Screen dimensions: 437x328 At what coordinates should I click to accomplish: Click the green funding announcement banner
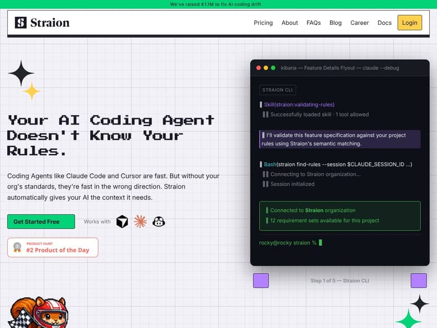218,4
